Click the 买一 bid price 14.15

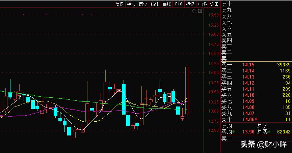click(248, 65)
